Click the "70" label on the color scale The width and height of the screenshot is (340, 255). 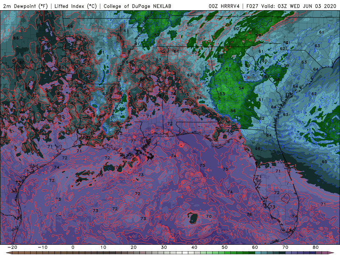[x=285, y=247]
